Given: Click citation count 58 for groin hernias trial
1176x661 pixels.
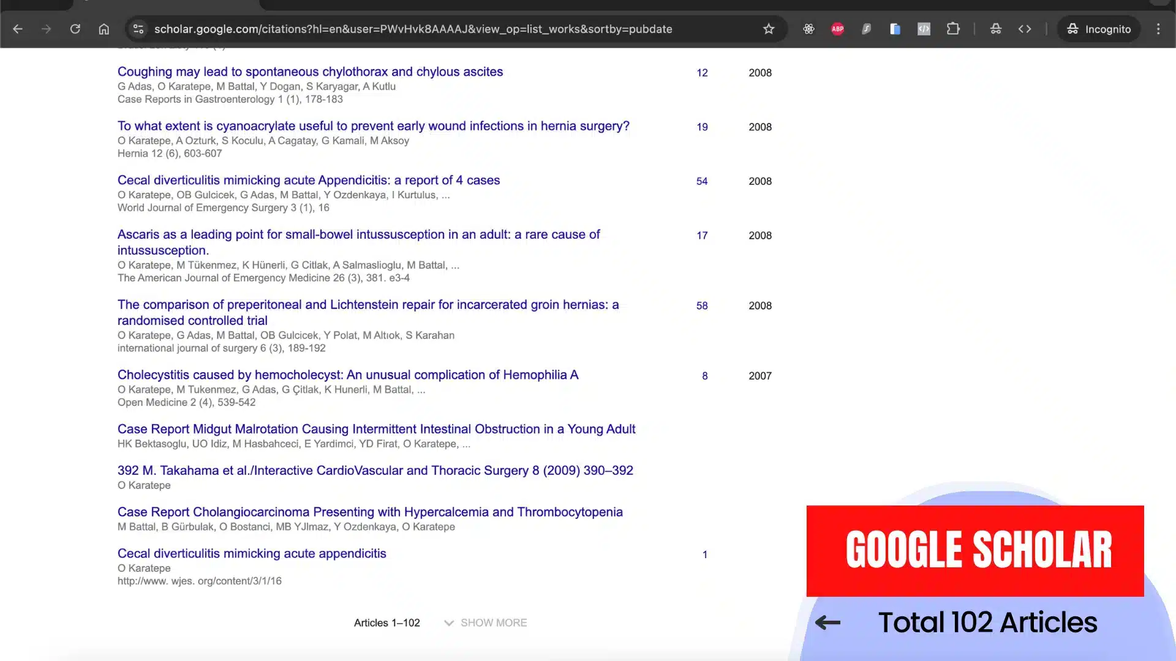Looking at the screenshot, I should pos(702,305).
